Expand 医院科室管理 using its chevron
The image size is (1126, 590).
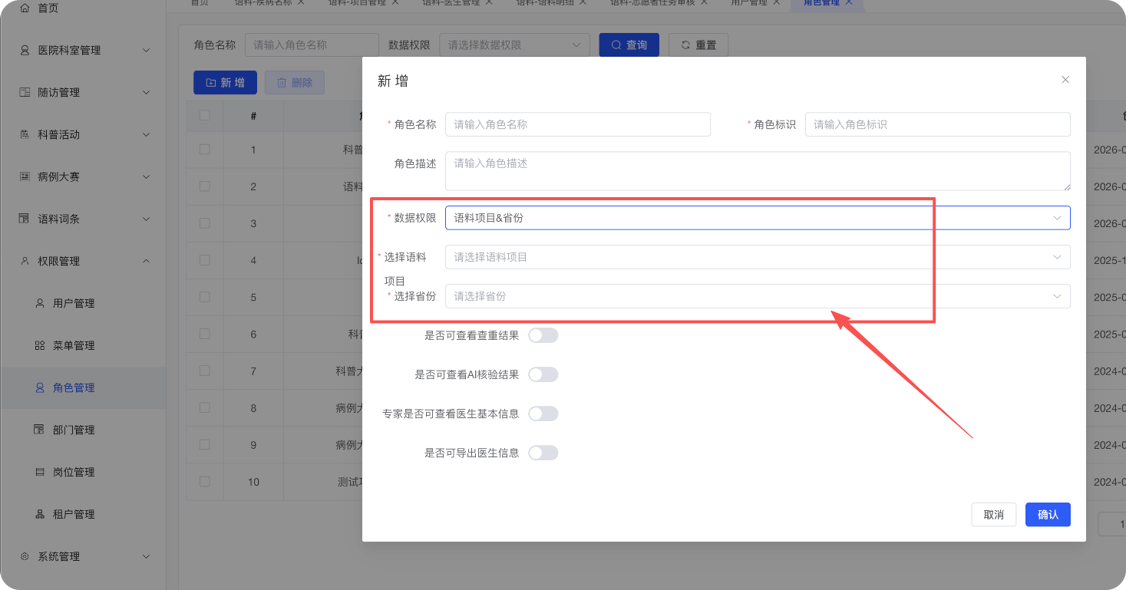[x=147, y=50]
